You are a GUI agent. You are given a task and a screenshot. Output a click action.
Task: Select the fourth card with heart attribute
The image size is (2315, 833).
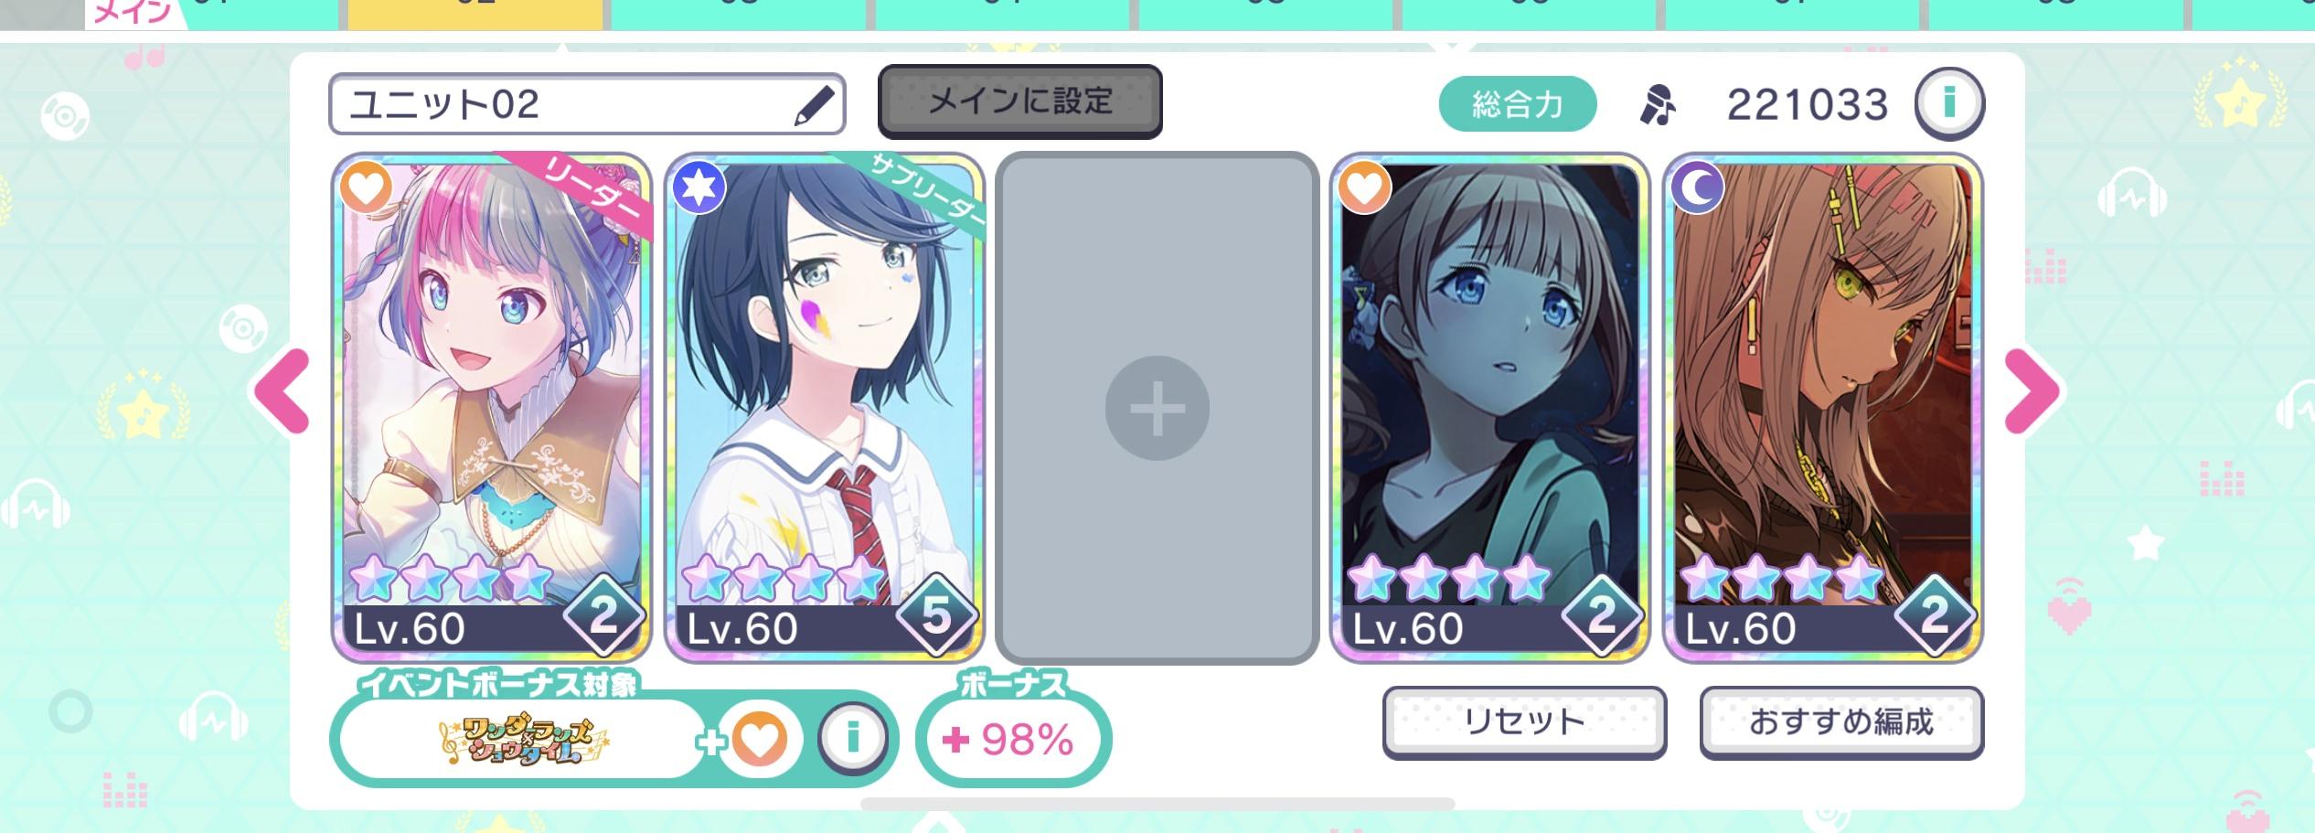pyautogui.click(x=1489, y=407)
